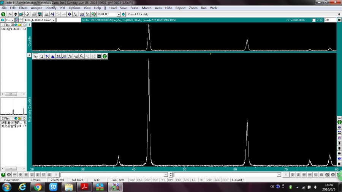Click the print toolbar icon
The width and height of the screenshot is (342, 192).
click(34, 14)
